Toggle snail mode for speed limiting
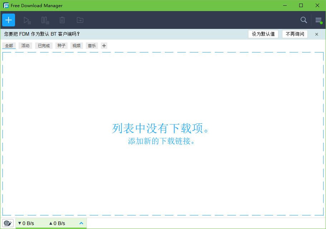The width and height of the screenshot is (326, 229). (8, 223)
